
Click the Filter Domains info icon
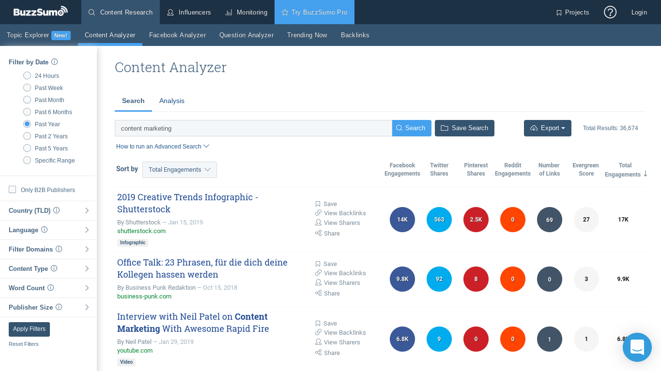[59, 249]
